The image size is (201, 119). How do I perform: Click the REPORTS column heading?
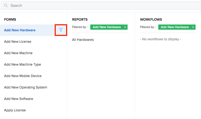click(x=80, y=20)
